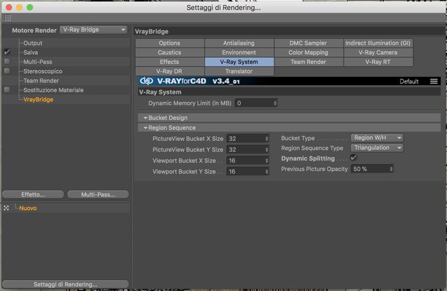Open the Indirect Illumination (GI) tab
Screen dimensions: 447x291
tap(378, 43)
